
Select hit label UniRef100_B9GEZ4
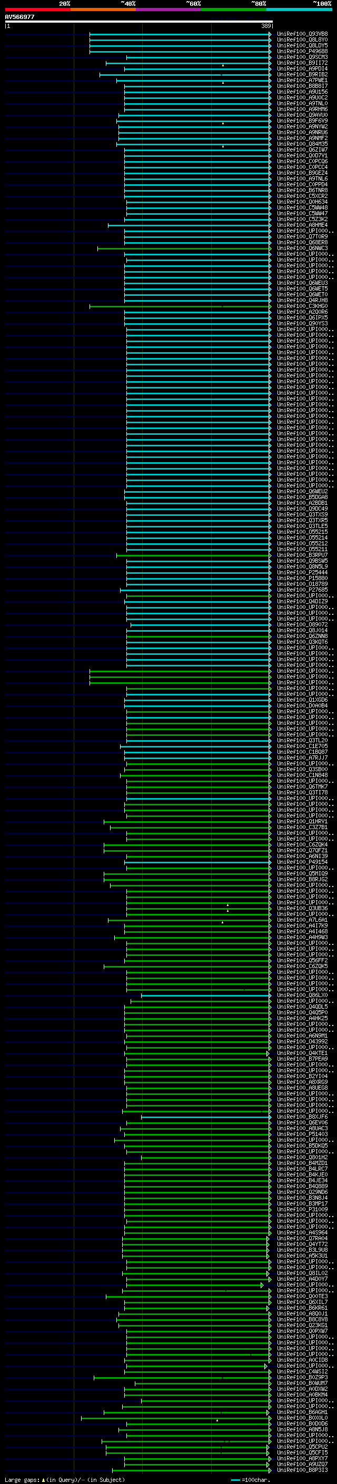(x=302, y=173)
